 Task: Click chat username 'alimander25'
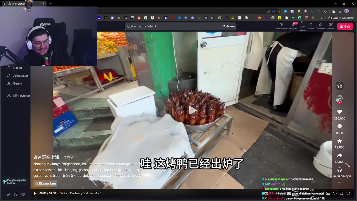click(276, 198)
